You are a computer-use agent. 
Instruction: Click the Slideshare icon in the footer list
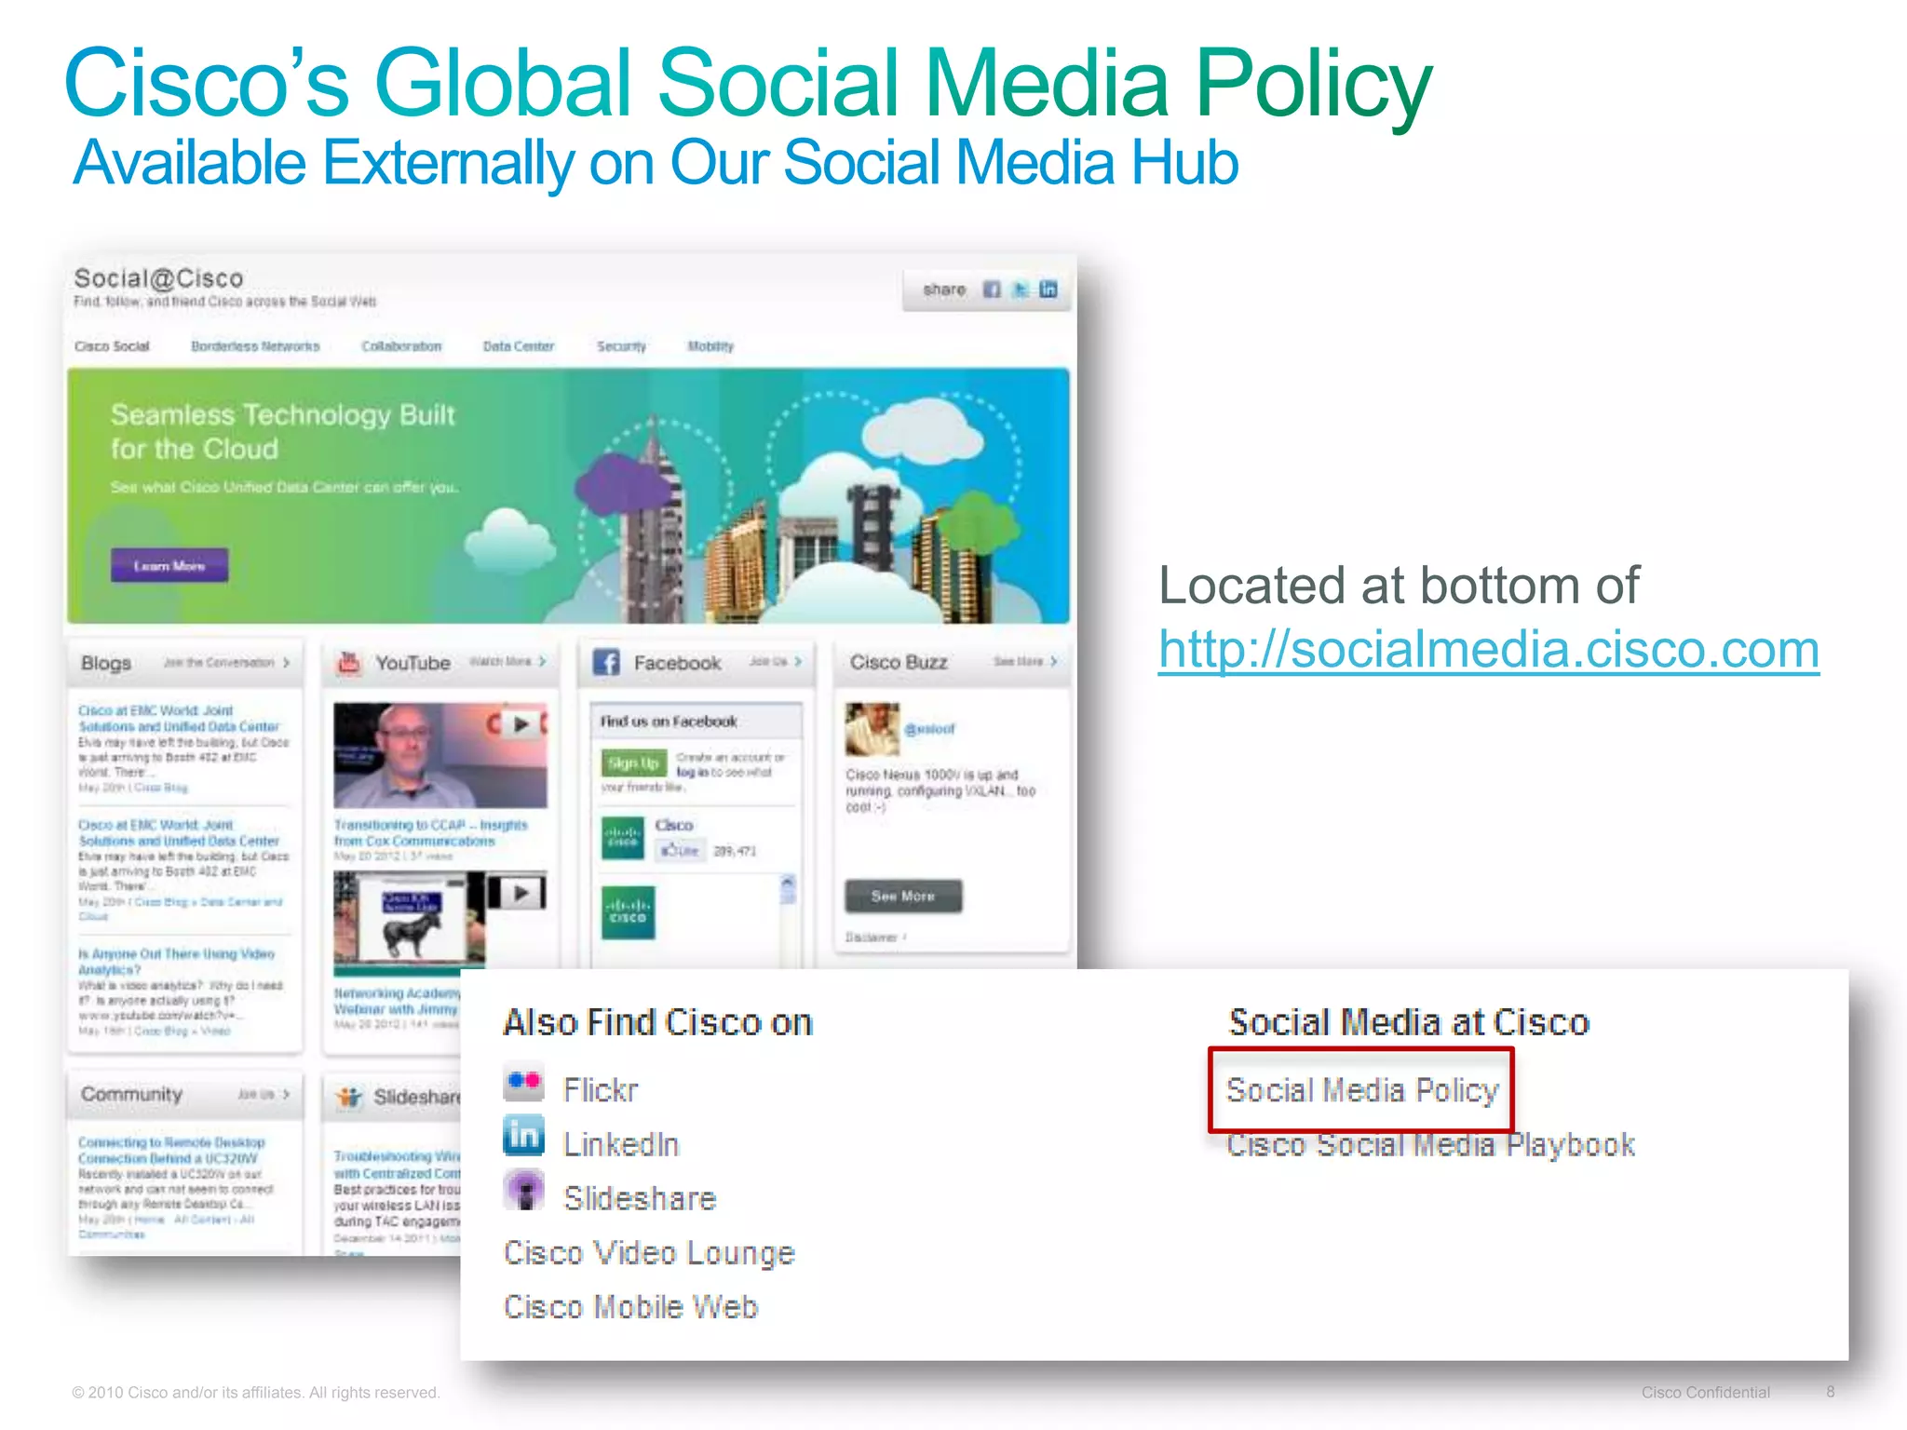click(x=523, y=1190)
